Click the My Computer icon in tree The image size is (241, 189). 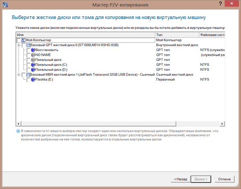[23, 40]
